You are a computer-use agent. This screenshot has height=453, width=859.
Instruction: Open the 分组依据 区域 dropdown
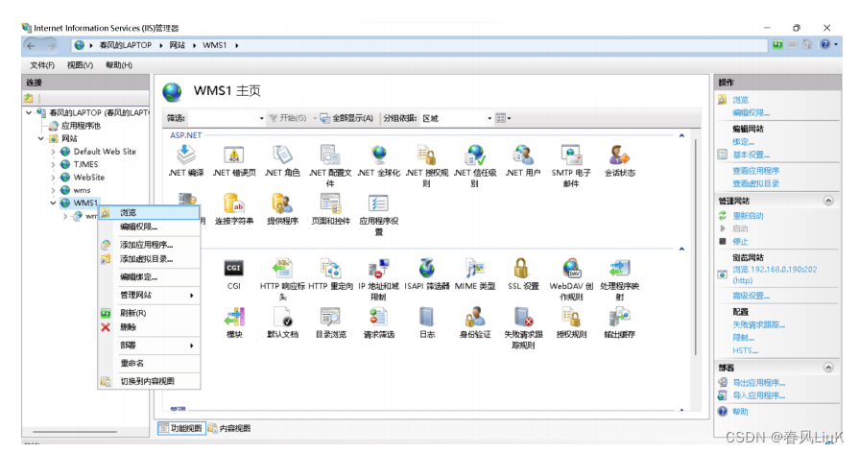pos(456,118)
